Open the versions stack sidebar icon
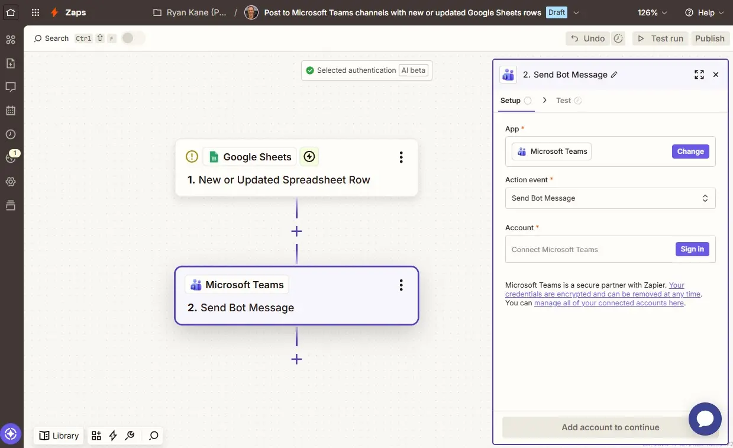The height and width of the screenshot is (448, 733). click(x=11, y=205)
